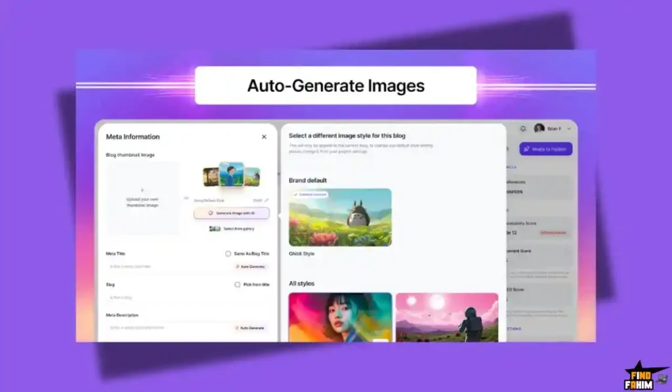
Task: Choose the colorful portrait image style
Action: pos(340,317)
